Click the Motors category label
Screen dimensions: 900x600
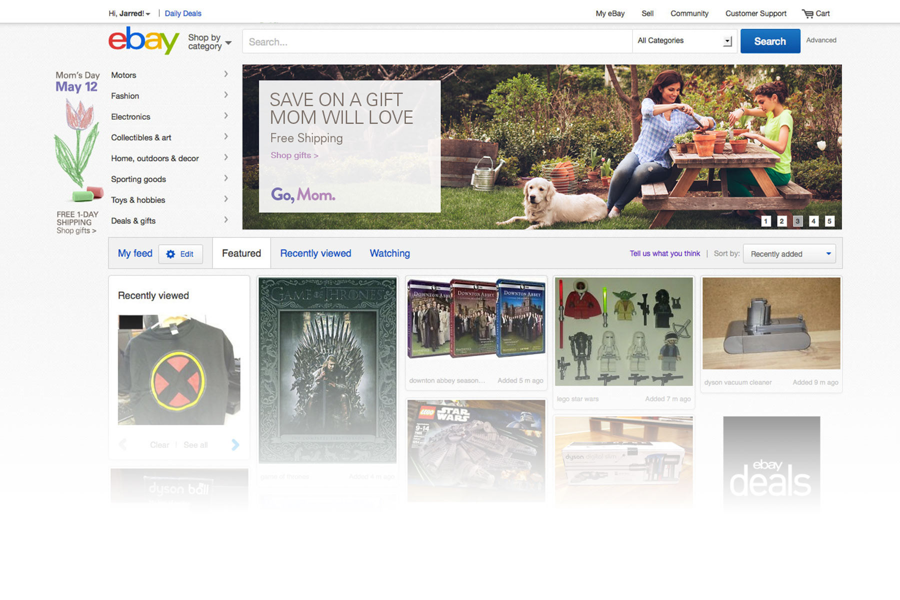pos(123,75)
